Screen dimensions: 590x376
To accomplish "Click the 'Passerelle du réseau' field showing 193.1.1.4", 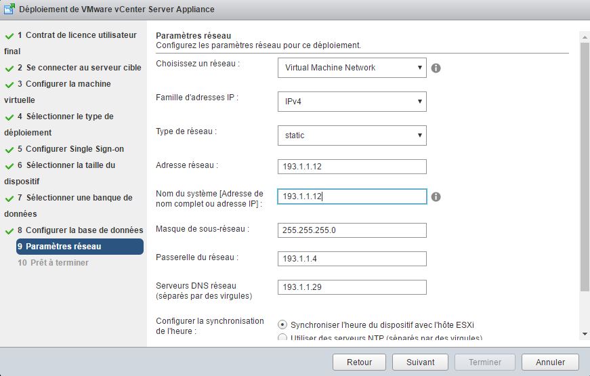I will click(x=352, y=259).
